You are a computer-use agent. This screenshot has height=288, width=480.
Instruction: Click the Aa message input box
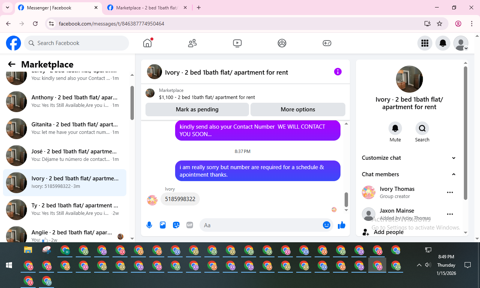tap(261, 225)
